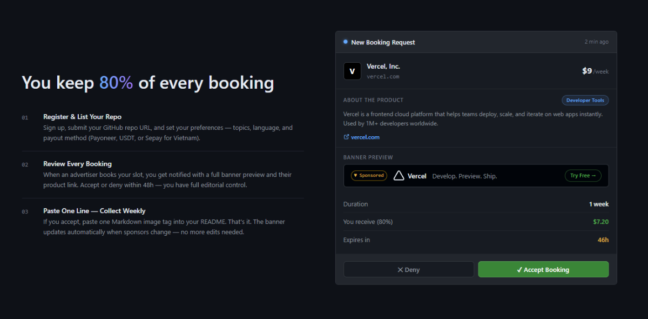The height and width of the screenshot is (319, 648).
Task: Click the Sponsored badge in the banner
Action: 369,176
